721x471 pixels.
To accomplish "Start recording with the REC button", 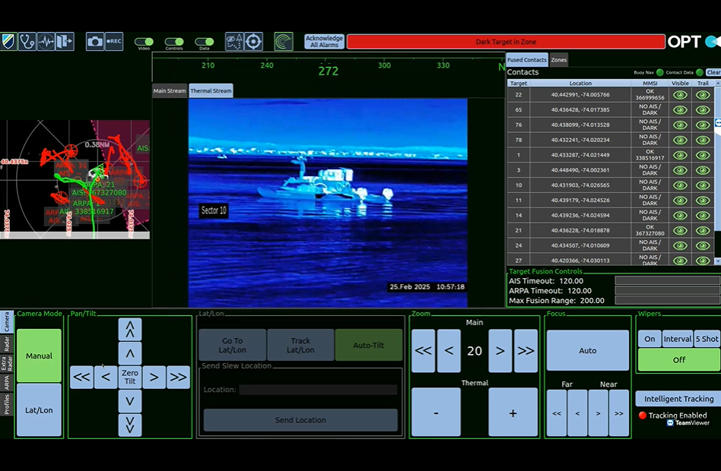I will click(x=114, y=42).
